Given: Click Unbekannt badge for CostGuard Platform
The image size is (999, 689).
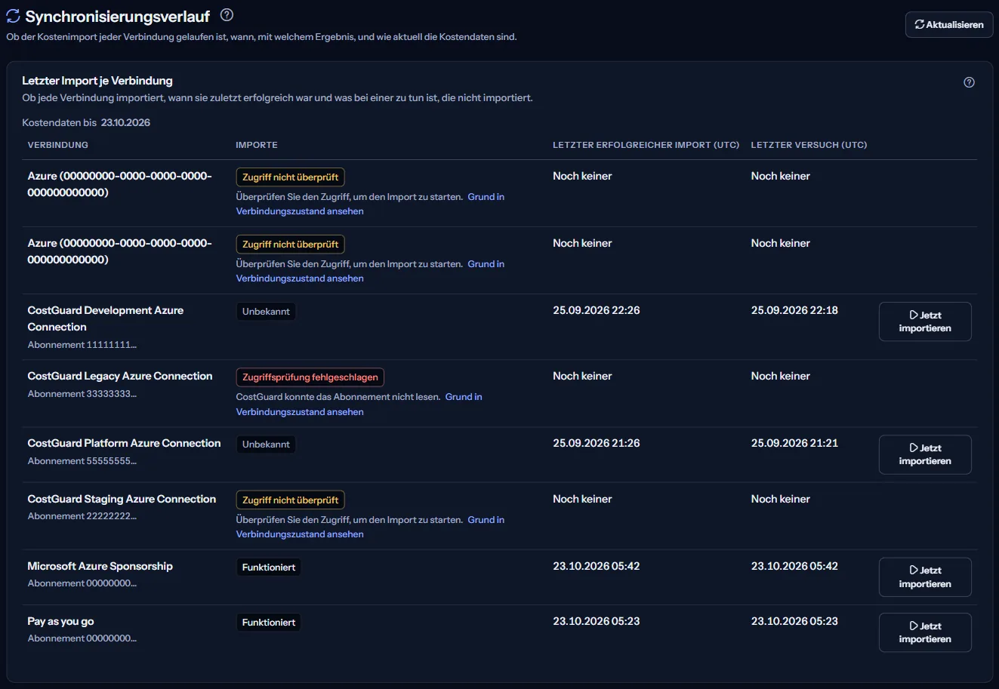Looking at the screenshot, I should click(266, 444).
